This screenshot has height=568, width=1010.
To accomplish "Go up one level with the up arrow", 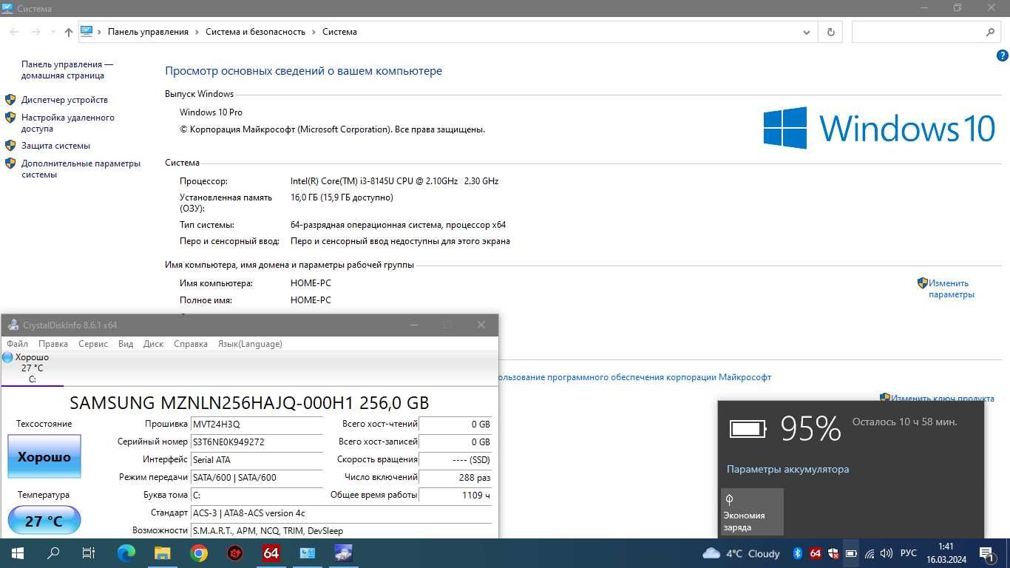I will [69, 32].
